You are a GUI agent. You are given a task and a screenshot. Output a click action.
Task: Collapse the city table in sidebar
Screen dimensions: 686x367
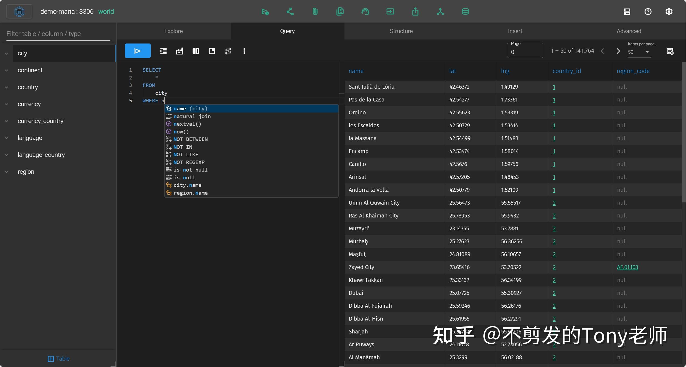6,53
